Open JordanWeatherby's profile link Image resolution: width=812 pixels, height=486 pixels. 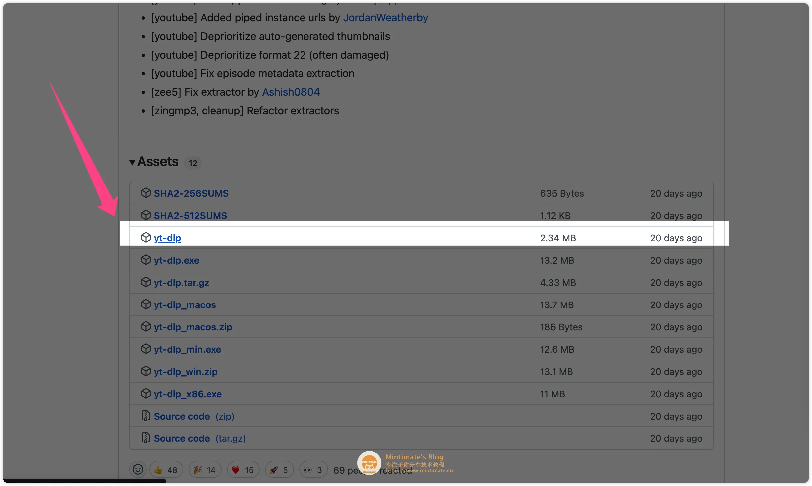[x=385, y=18]
